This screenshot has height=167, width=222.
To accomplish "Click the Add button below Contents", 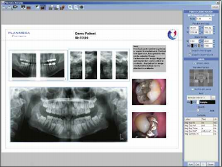I will 191,164.
